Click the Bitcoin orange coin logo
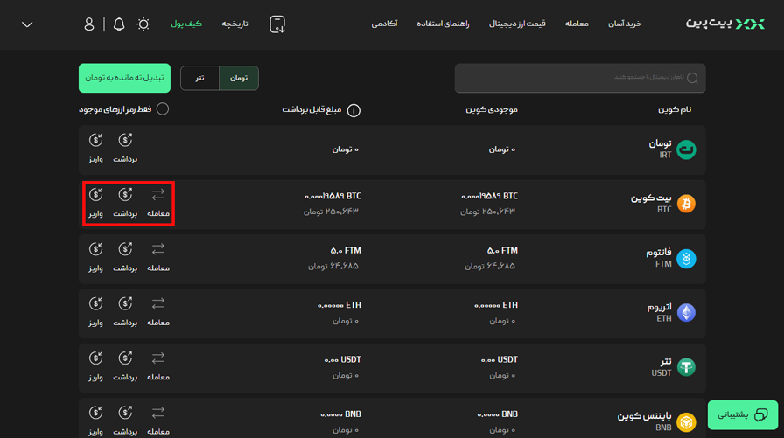The width and height of the screenshot is (784, 438). [686, 204]
